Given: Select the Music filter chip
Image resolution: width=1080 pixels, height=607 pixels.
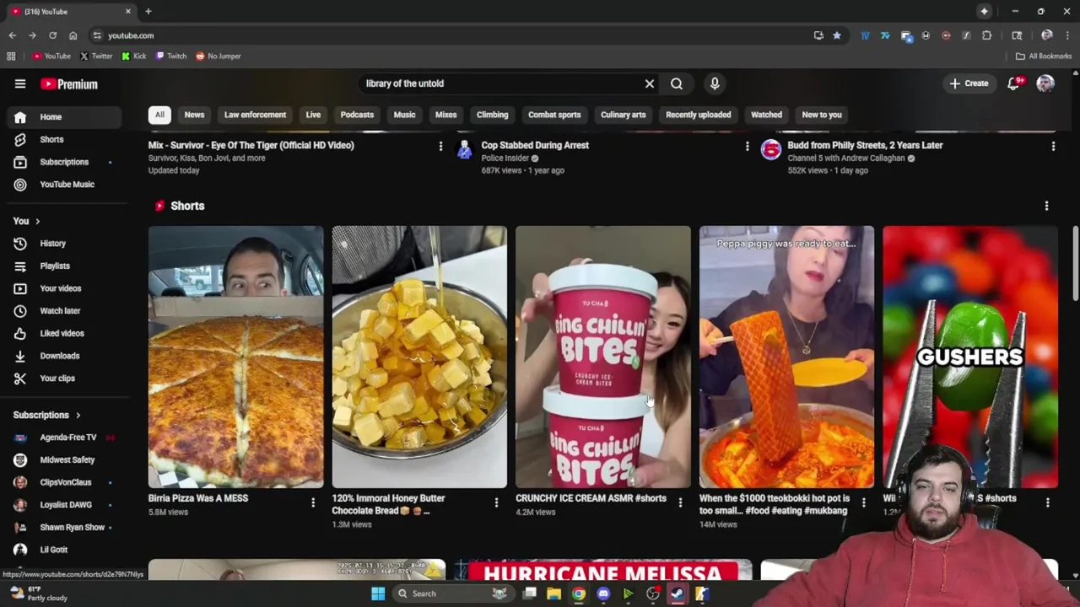Looking at the screenshot, I should coord(404,115).
